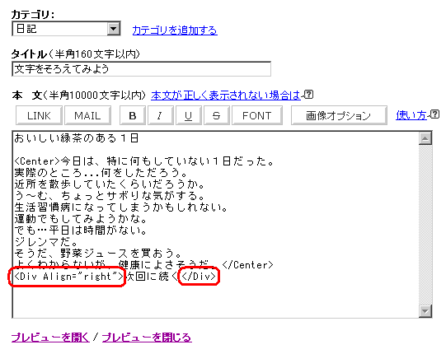446x354 pixels.
Task: Click the text area scrollbar track
Action: pyautogui.click(x=425, y=225)
